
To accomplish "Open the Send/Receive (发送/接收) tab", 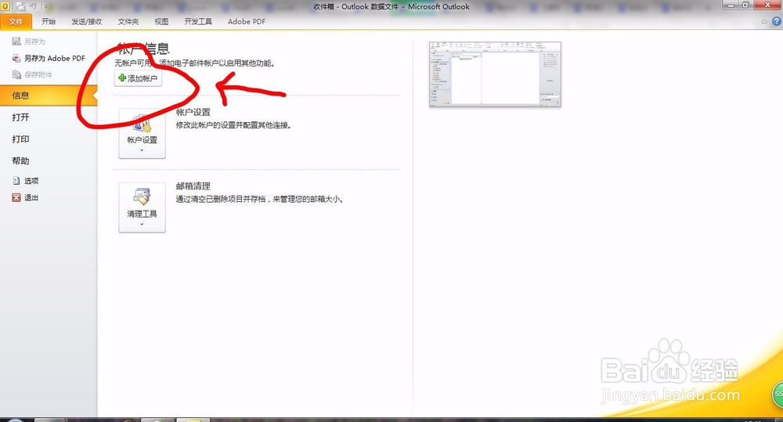I will pyautogui.click(x=87, y=21).
